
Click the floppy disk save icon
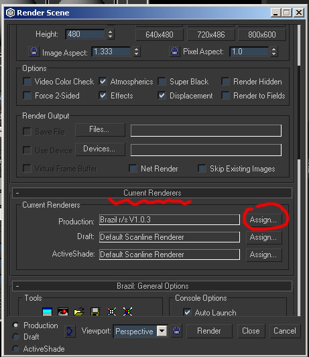(x=95, y=311)
